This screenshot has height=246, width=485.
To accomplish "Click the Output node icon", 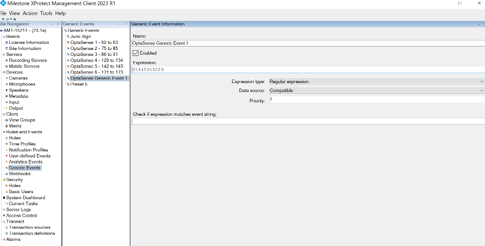I will point(6,108).
